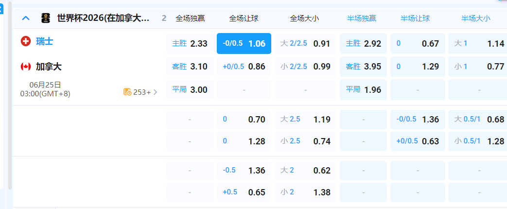
Task: Click the league match count 2
Action: click(164, 18)
